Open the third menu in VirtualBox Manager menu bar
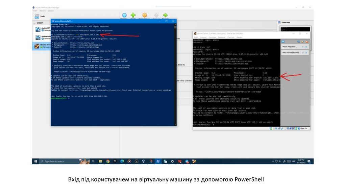The height and width of the screenshot is (194, 346). tap(51, 10)
